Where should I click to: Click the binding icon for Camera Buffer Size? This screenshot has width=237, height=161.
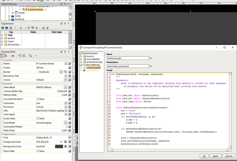pyautogui.click(x=69, y=91)
